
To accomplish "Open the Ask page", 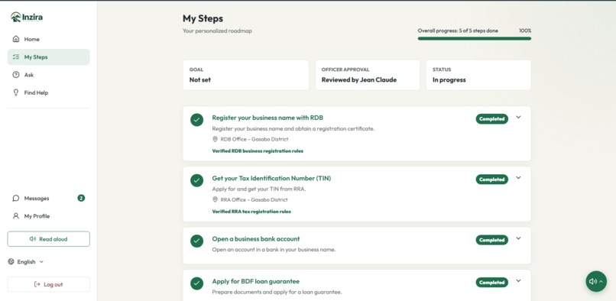I will (x=48, y=75).
